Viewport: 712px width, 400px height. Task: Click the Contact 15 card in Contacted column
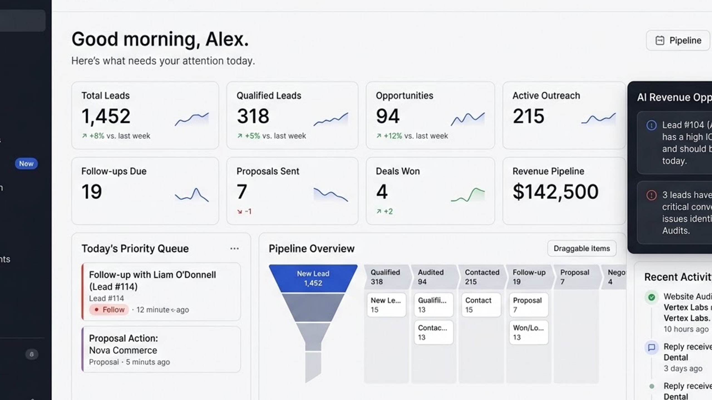(x=481, y=305)
